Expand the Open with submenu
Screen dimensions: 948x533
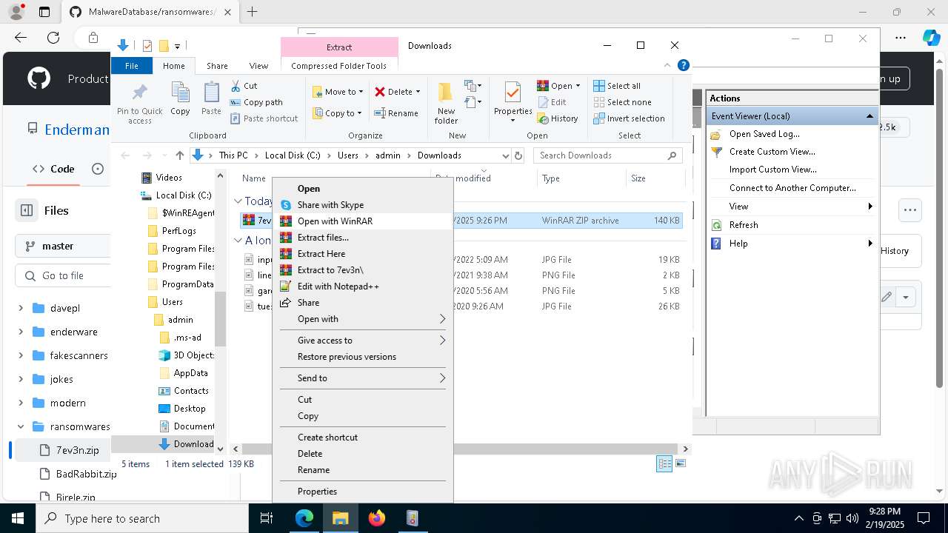point(363,319)
